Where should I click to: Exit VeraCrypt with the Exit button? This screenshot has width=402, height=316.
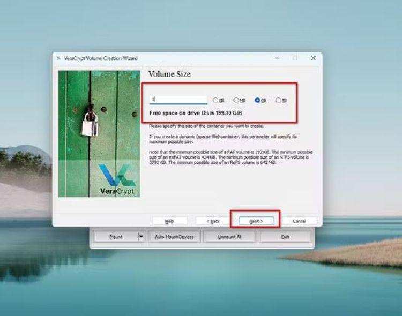click(285, 236)
